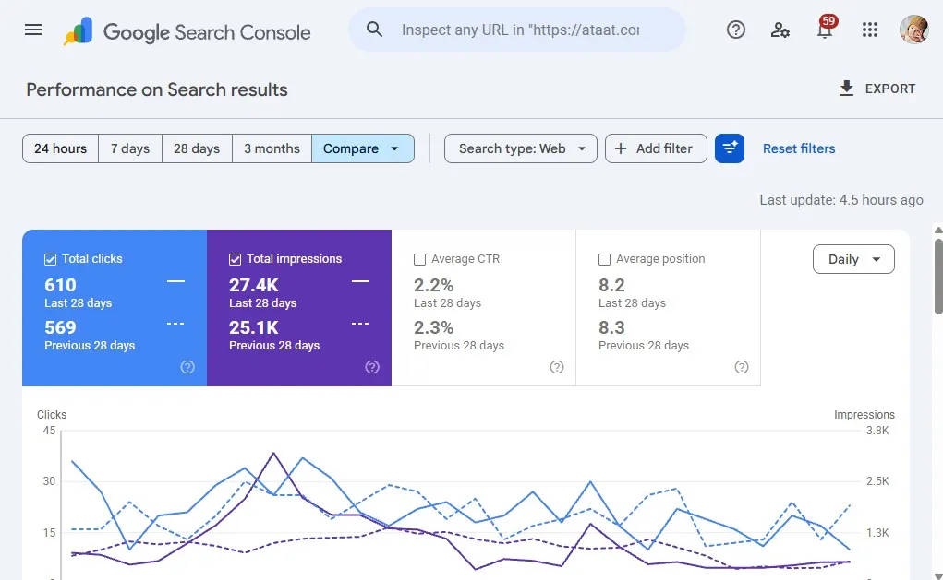
Task: Enable the Average position checkbox
Action: pyautogui.click(x=604, y=259)
